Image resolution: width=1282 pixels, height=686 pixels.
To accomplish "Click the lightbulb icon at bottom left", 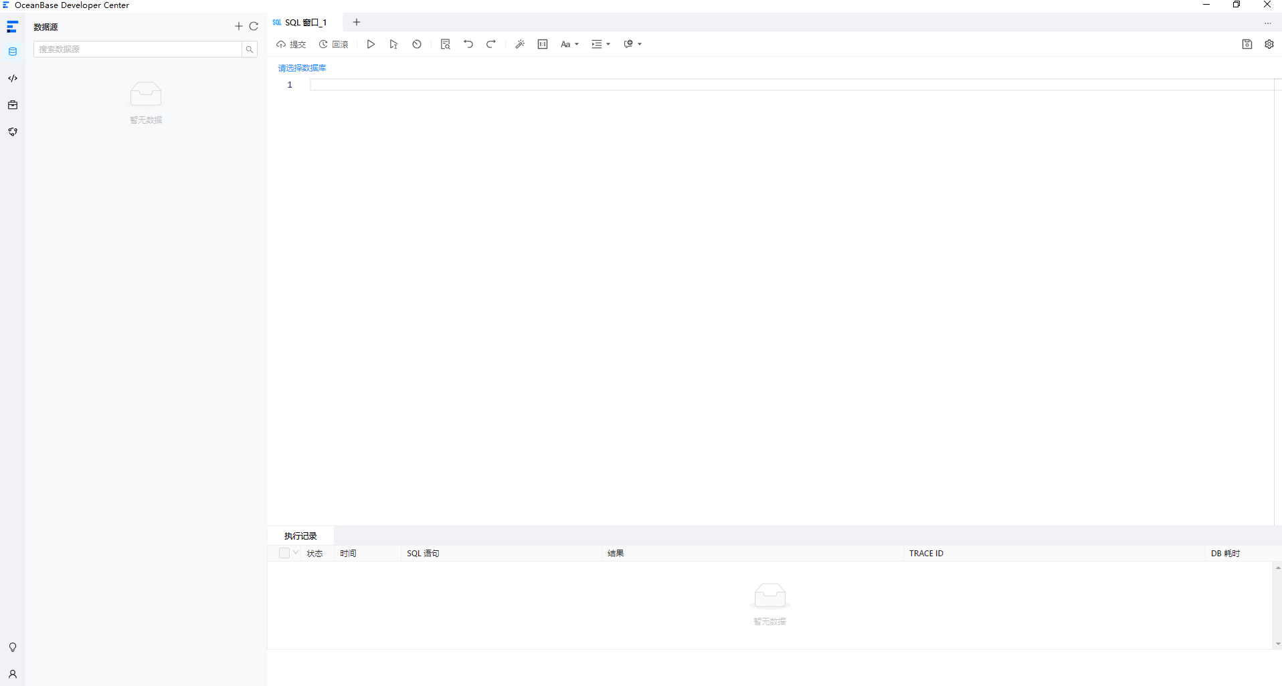I will coord(12,647).
